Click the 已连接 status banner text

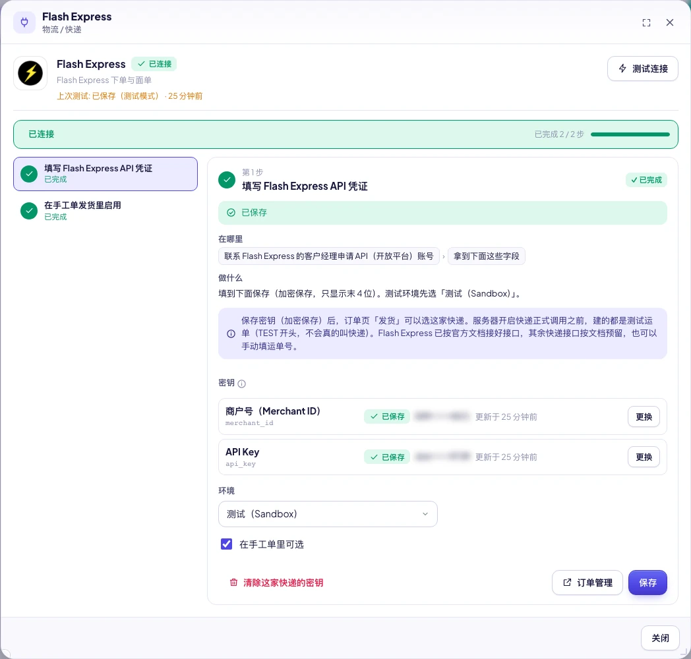click(x=42, y=134)
